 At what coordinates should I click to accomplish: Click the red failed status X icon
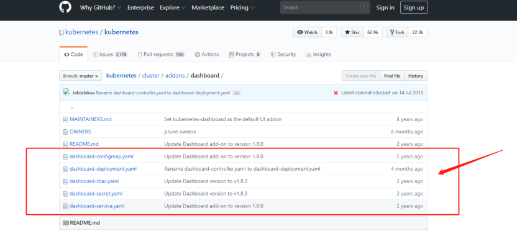[x=336, y=93]
